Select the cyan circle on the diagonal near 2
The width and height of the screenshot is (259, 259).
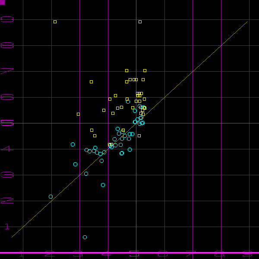[51, 196]
